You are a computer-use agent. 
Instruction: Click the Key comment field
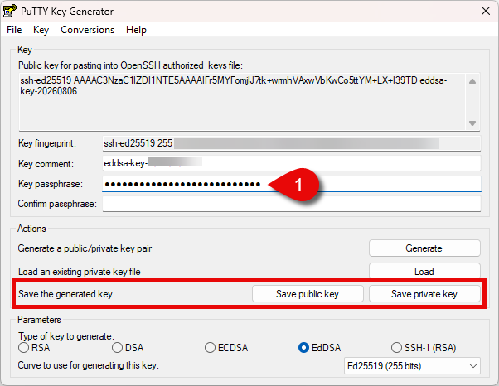pos(292,163)
